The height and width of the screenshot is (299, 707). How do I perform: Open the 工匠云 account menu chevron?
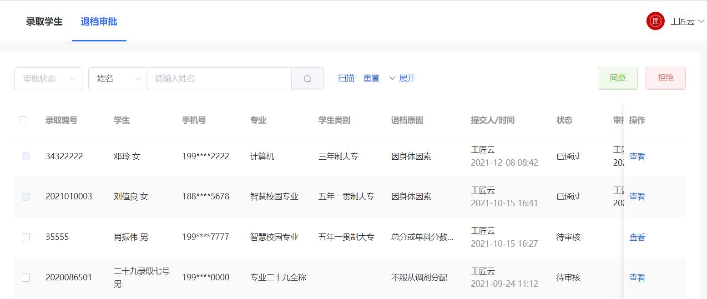701,21
